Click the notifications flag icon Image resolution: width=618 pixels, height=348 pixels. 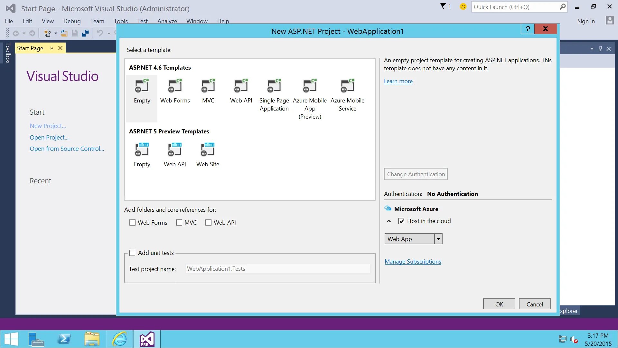pos(443,6)
